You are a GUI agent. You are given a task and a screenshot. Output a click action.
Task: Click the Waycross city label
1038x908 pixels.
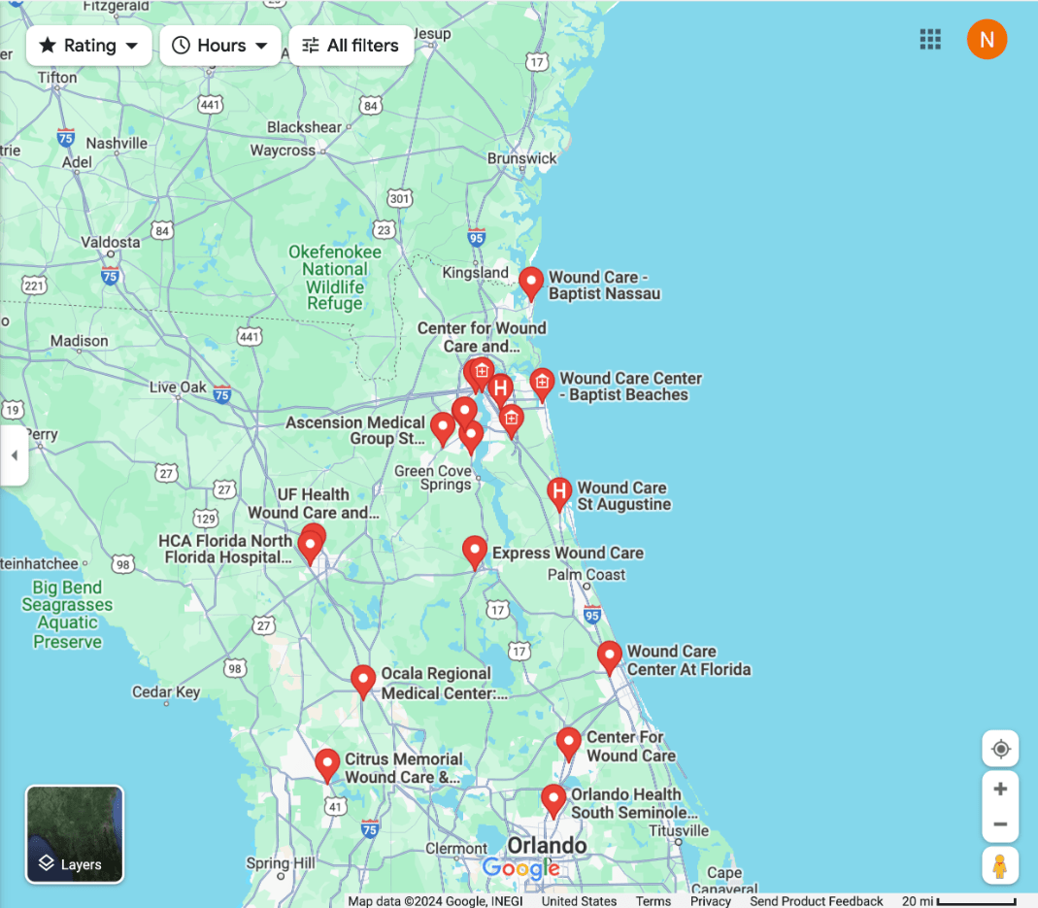283,151
